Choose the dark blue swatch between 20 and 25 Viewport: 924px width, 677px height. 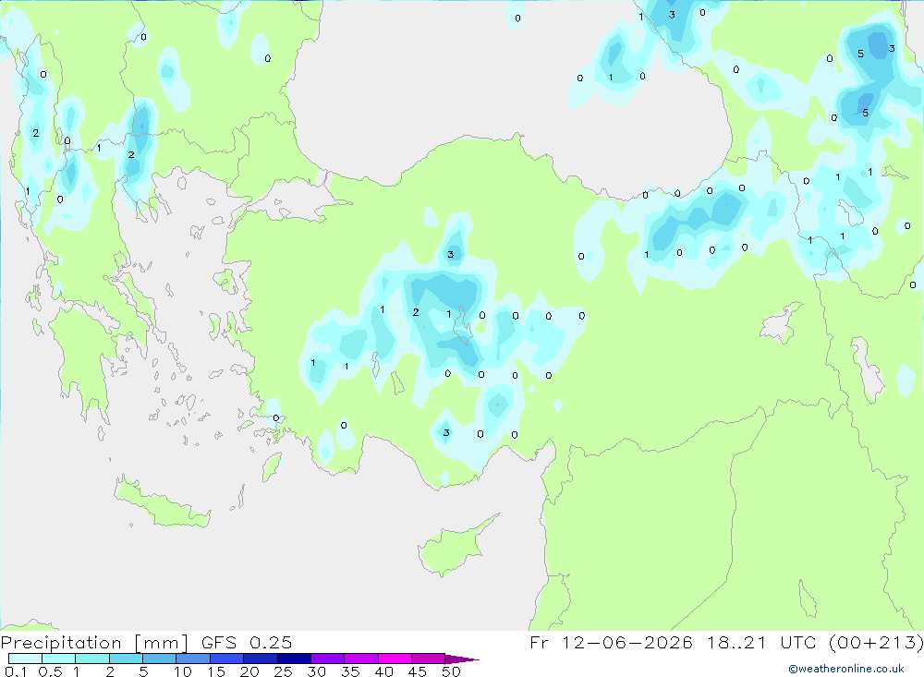[x=261, y=659]
